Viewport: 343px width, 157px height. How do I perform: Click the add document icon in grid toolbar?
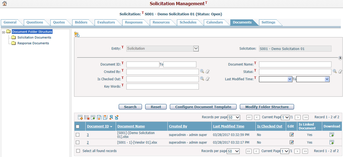80,117
